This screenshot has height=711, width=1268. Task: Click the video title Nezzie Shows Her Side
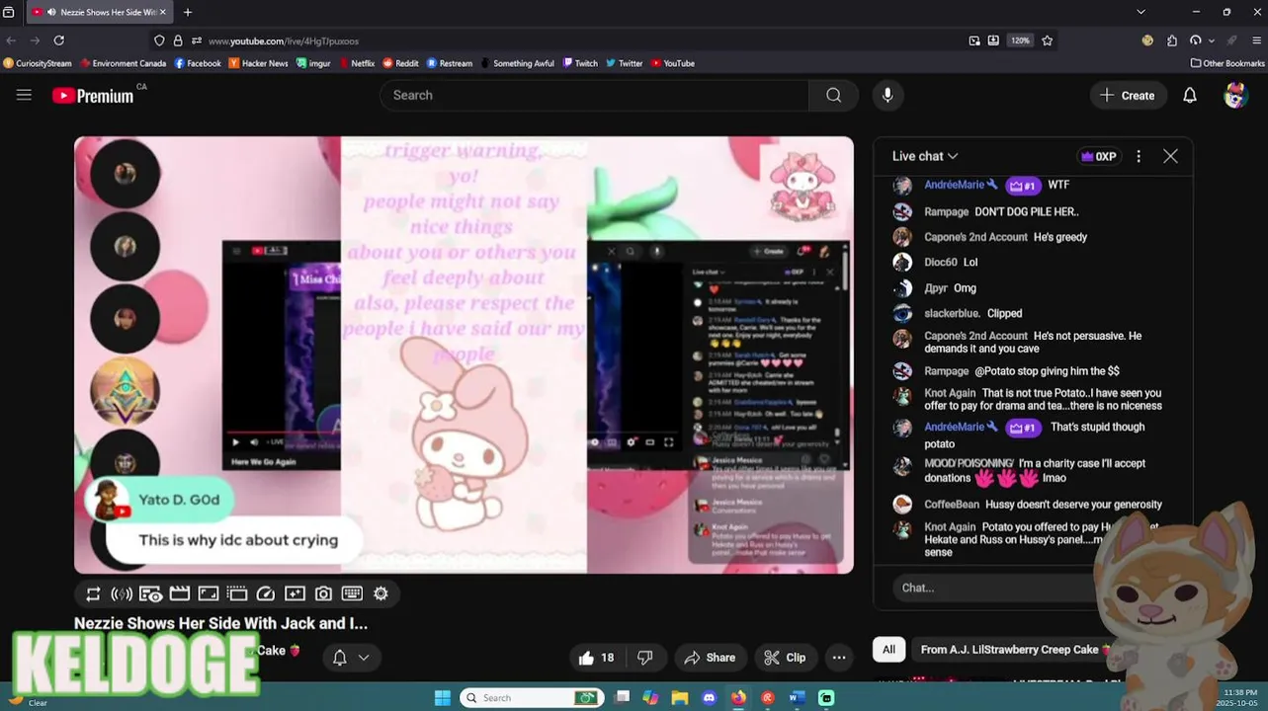coord(220,623)
